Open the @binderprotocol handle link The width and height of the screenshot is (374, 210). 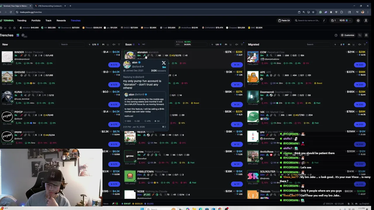pyautogui.click(x=22, y=59)
